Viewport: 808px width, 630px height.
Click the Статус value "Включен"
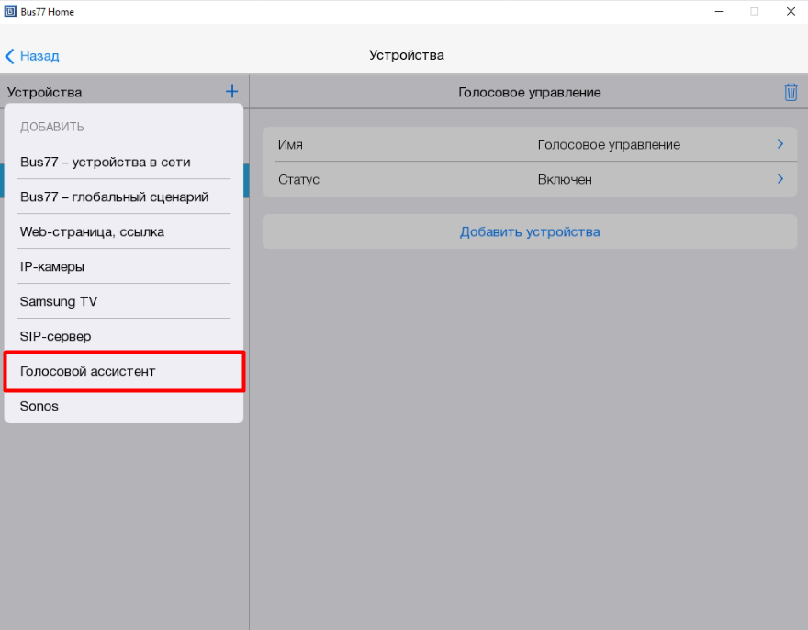point(565,179)
